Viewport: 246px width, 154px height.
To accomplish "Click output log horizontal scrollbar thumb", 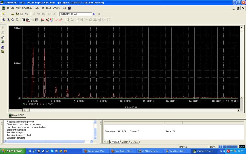I will (x=46, y=142).
